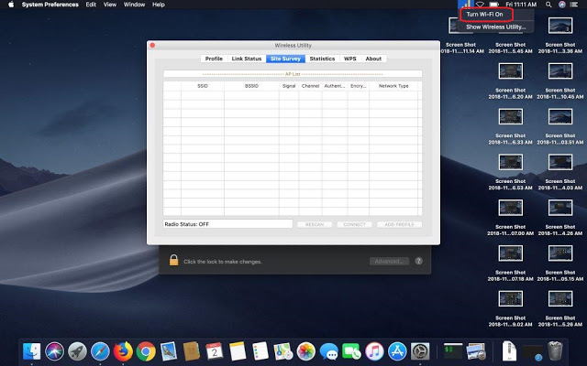The image size is (587, 366).
Task: Open Spotlight search in the menu bar
Action: (548, 5)
